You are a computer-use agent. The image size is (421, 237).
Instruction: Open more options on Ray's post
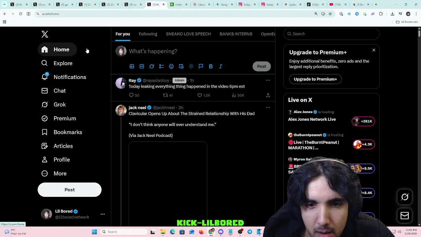pyautogui.click(x=268, y=80)
